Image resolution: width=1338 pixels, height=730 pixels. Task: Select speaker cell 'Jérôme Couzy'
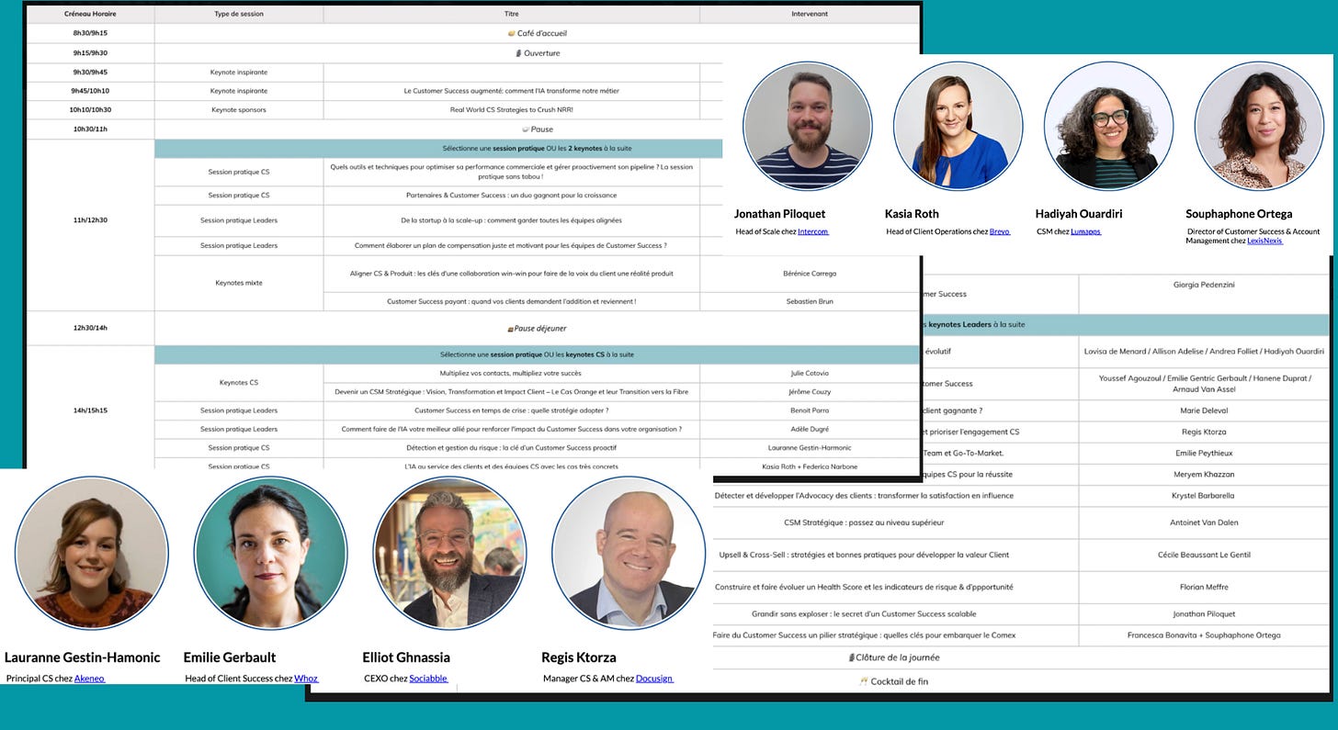[x=810, y=392]
